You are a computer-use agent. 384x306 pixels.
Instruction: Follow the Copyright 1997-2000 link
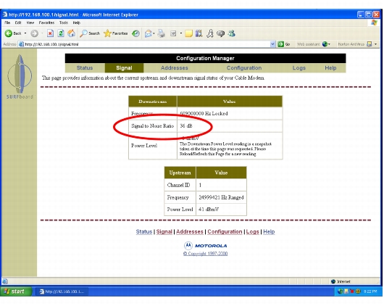click(205, 254)
